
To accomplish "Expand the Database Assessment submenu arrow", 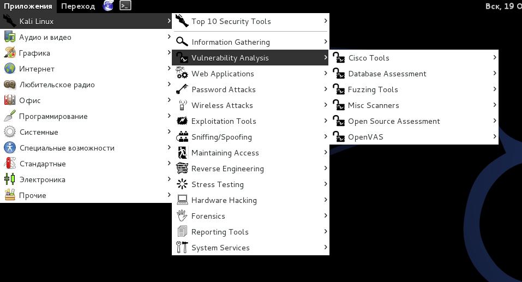I will 495,74.
